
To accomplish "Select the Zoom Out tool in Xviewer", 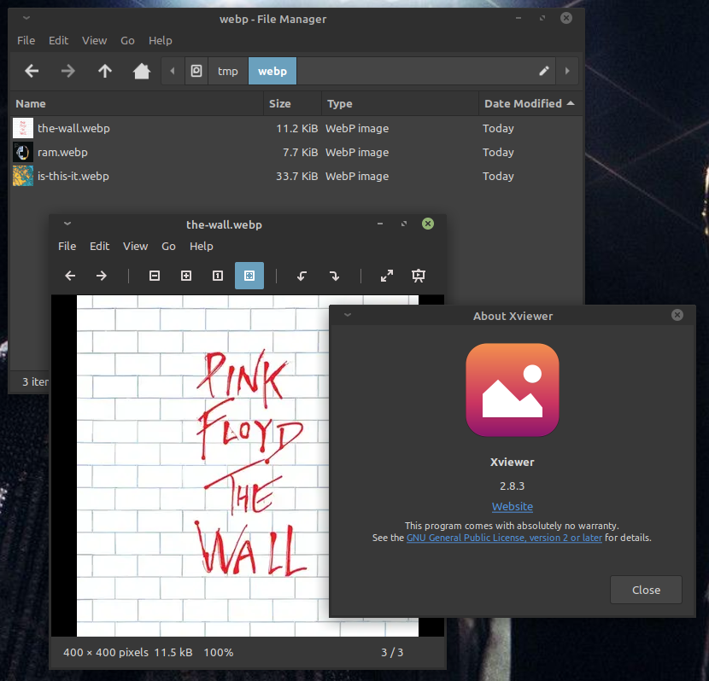I will tap(155, 276).
